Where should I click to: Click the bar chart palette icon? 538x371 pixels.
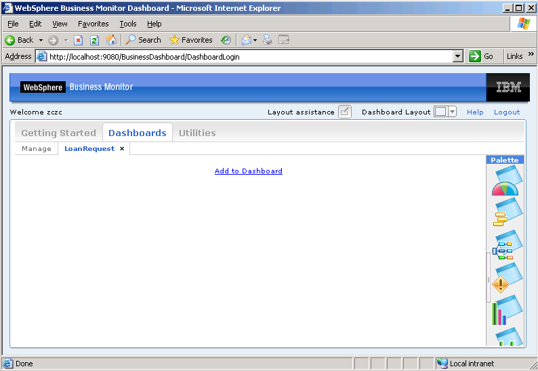pos(507,310)
